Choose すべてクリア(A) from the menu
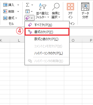 coord(47,25)
